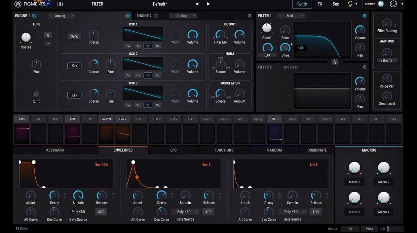Click the MIDI channel All button

[x=350, y=229]
